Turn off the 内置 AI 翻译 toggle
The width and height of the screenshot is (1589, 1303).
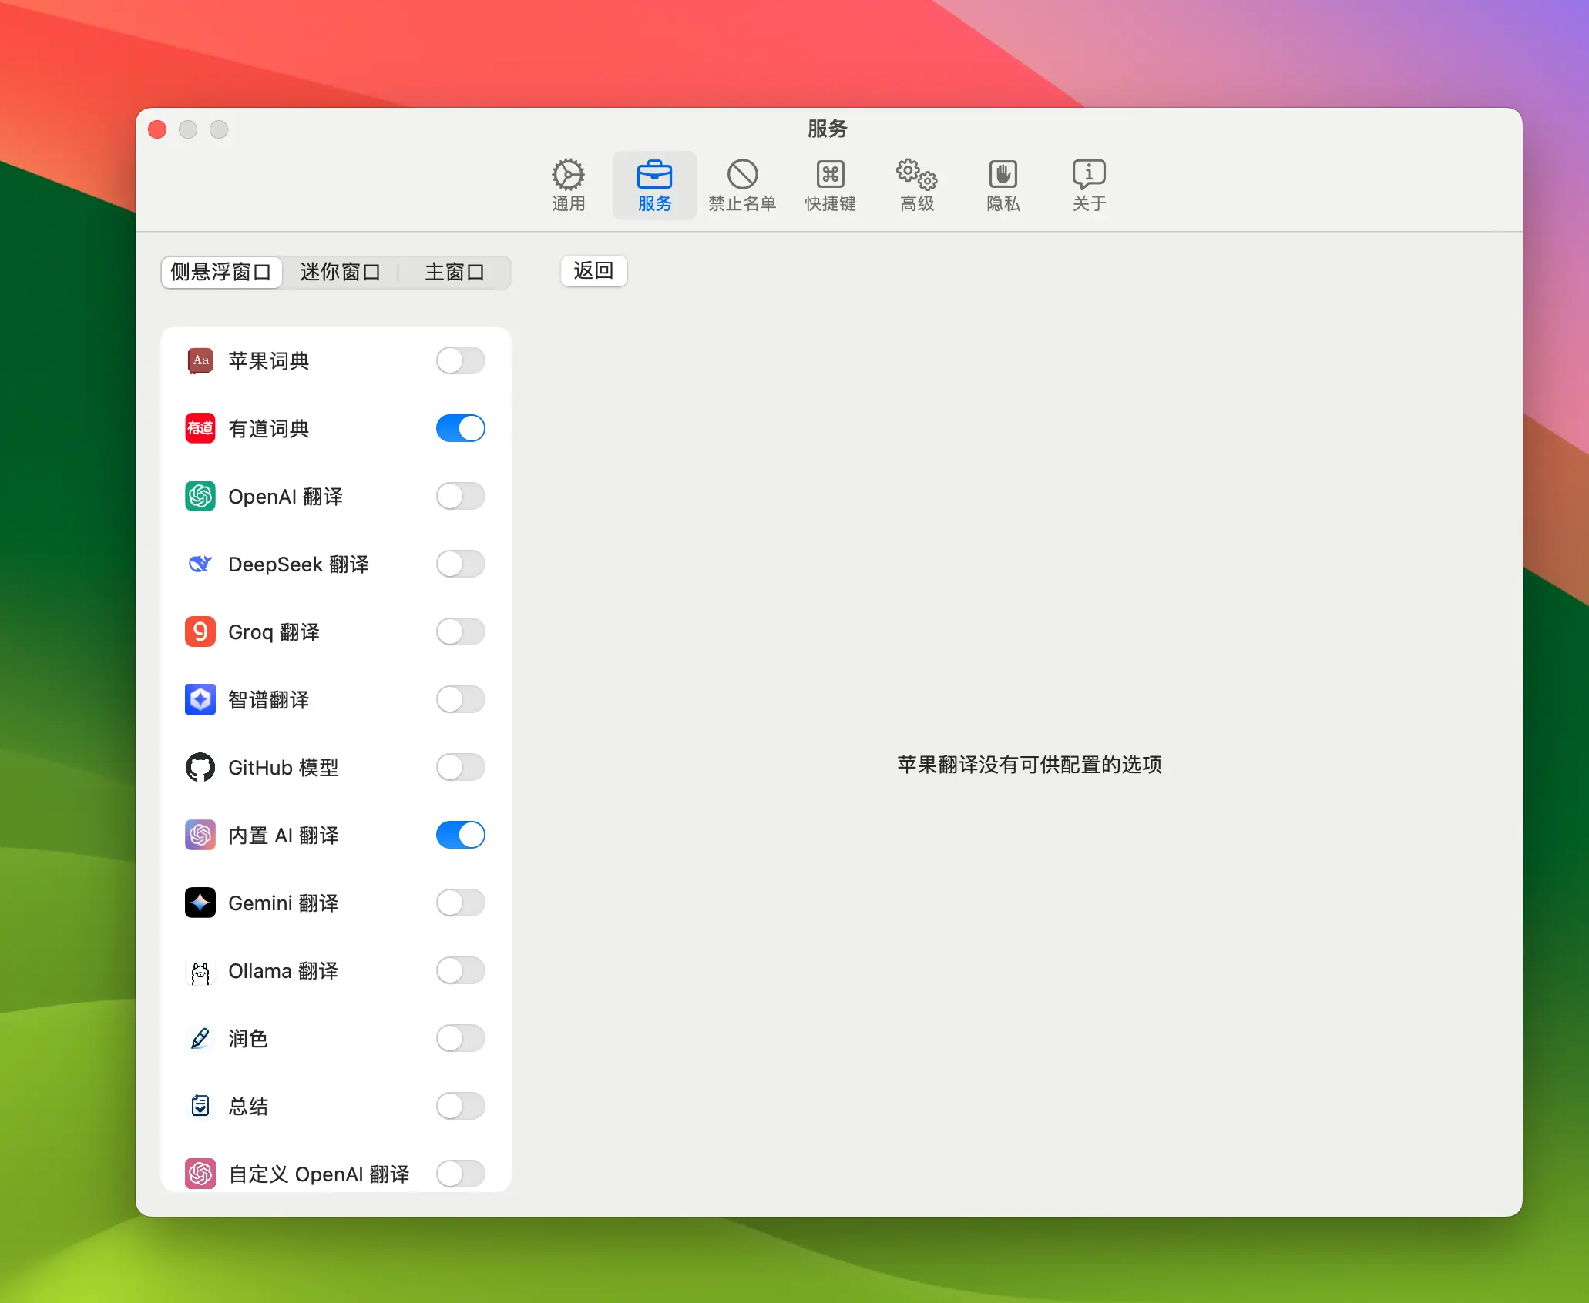tap(460, 836)
